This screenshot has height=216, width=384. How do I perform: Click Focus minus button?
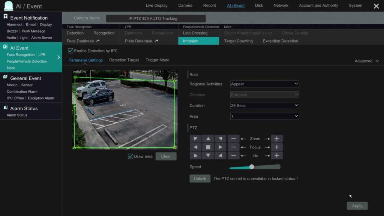233,147
